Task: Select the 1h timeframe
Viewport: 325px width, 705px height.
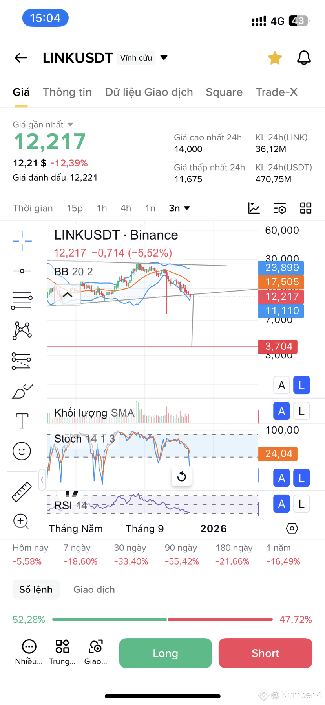Action: pyautogui.click(x=102, y=208)
